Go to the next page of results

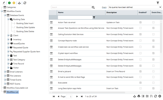(x=77, y=96)
